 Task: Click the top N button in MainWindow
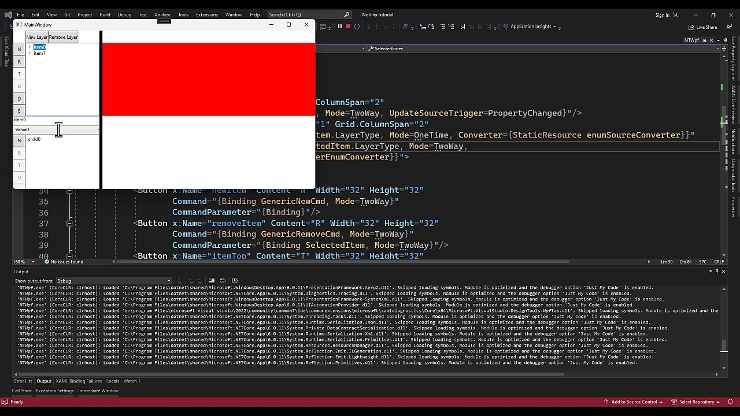19,49
